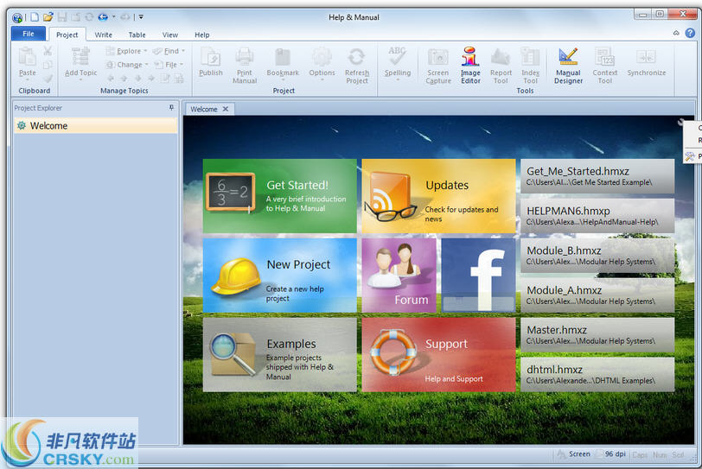Click the Support tile
Screen dimensions: 702x469
439,354
